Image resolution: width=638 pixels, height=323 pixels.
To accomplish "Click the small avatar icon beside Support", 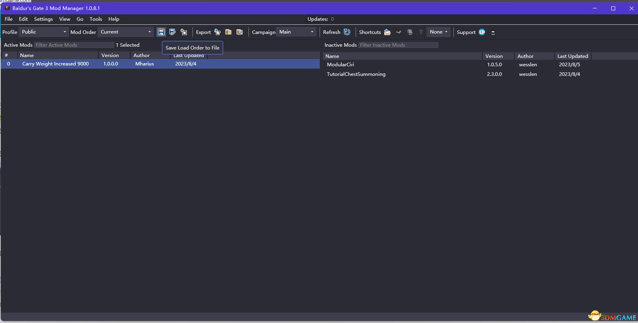I will tap(493, 32).
